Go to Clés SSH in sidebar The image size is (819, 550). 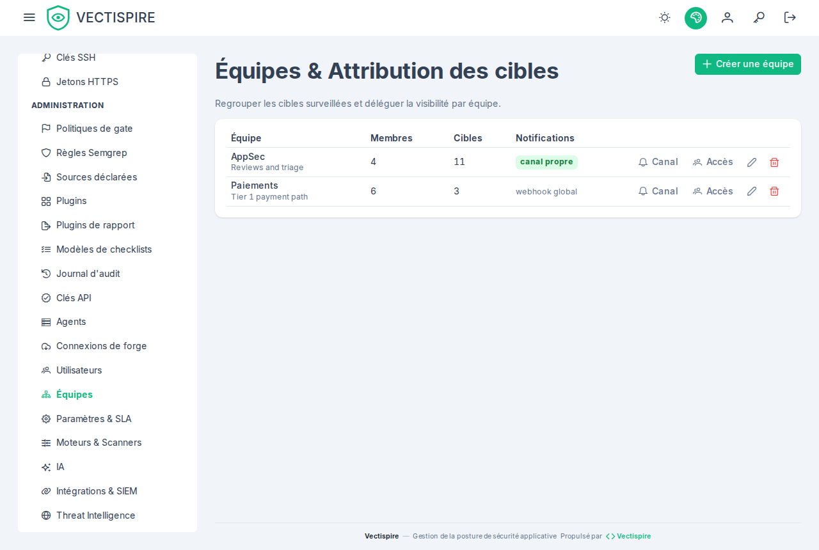tap(107, 58)
